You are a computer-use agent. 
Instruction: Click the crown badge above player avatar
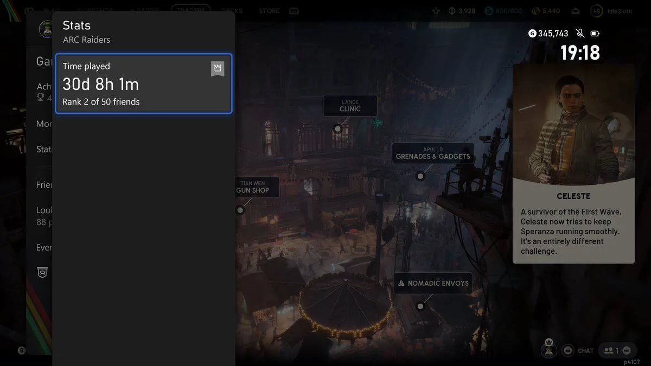click(548, 342)
